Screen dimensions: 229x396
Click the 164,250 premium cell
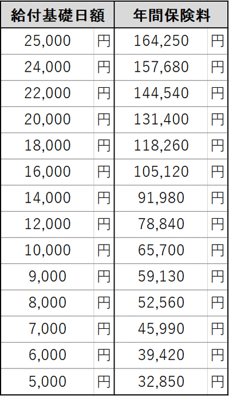coord(161,41)
